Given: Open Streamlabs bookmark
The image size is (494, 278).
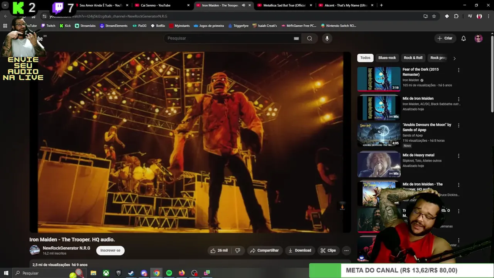Looking at the screenshot, I should [85, 26].
